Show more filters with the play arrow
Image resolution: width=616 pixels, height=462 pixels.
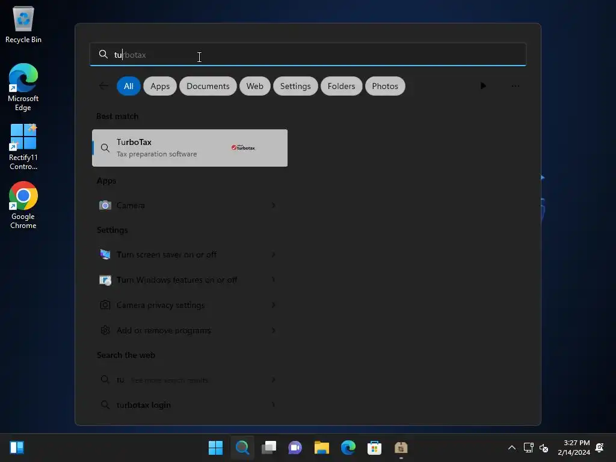click(x=483, y=85)
